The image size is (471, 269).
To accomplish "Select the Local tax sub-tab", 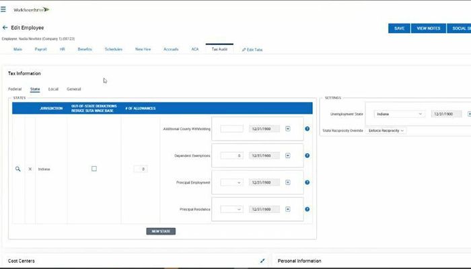I will (x=53, y=89).
